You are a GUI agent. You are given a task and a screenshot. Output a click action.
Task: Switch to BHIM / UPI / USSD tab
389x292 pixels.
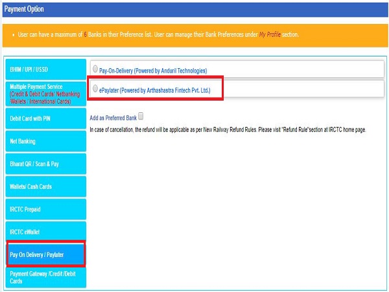click(x=45, y=69)
